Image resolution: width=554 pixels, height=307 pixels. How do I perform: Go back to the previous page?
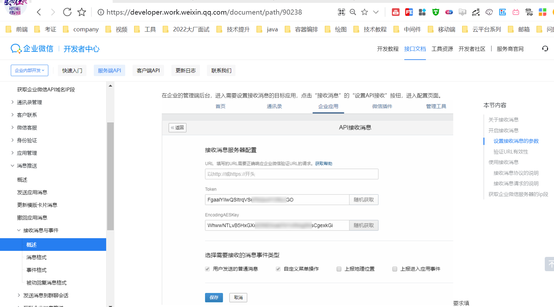tap(39, 12)
